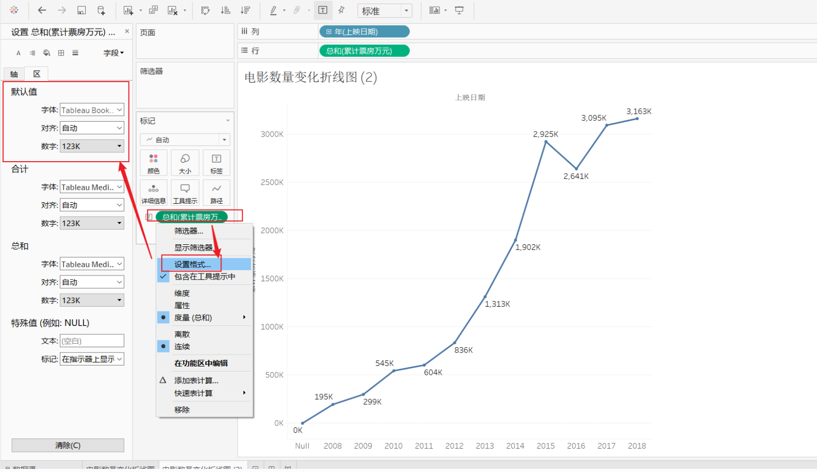Click the fix axes pin icon
This screenshot has width=817, height=472.
pyautogui.click(x=342, y=10)
